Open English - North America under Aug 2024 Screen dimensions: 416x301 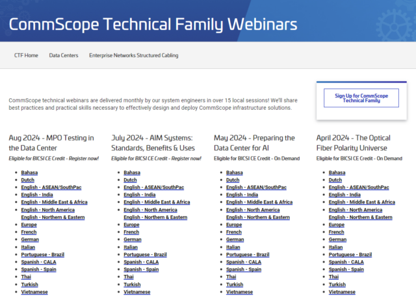click(x=47, y=210)
